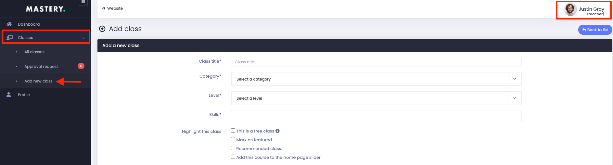The image size is (613, 165).
Task: Click the 'Category*' label
Action: click(x=210, y=76)
